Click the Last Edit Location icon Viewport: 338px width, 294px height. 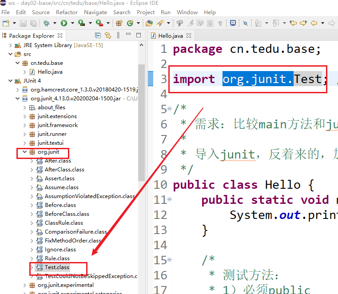coord(293,23)
